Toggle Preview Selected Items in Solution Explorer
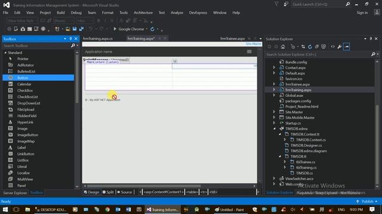This screenshot has width=382, height=214. tap(346, 46)
